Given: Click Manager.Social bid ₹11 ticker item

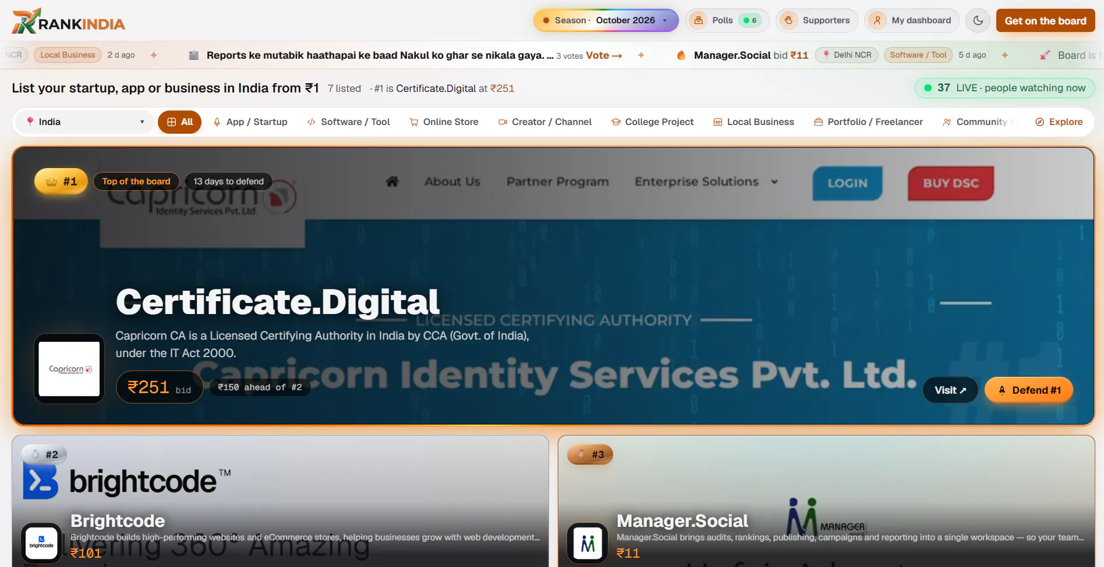Looking at the screenshot, I should 751,55.
